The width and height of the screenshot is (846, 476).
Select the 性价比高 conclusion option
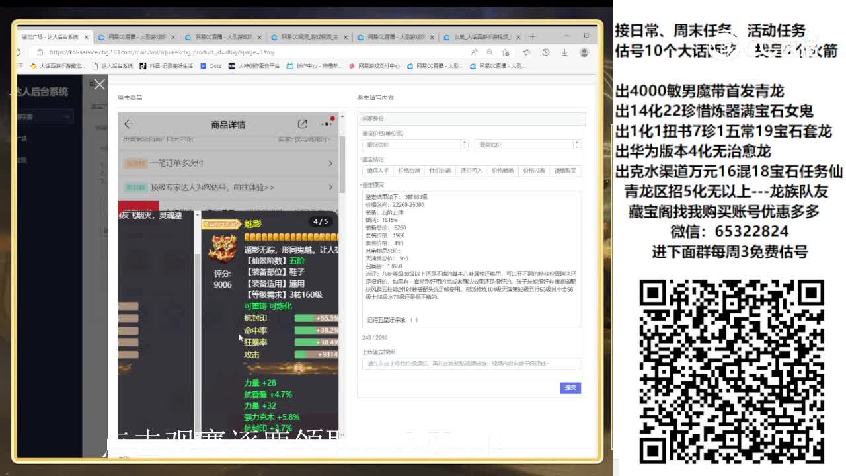coord(440,171)
